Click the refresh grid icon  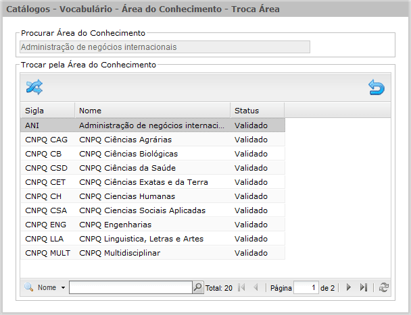click(x=383, y=287)
